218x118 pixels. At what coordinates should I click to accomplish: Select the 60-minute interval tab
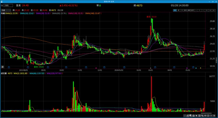coord(214,10)
